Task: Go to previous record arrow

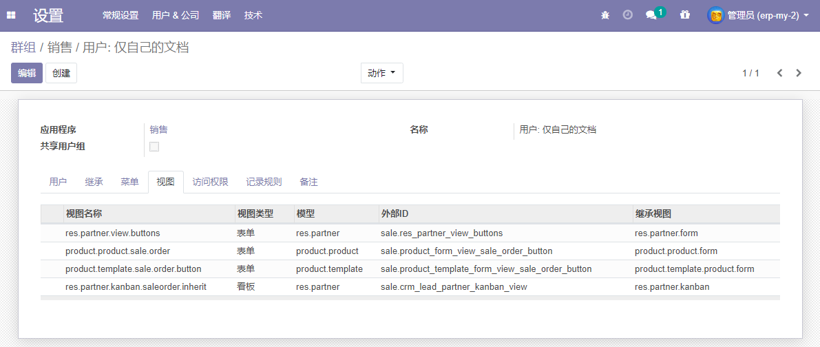Action: (780, 73)
